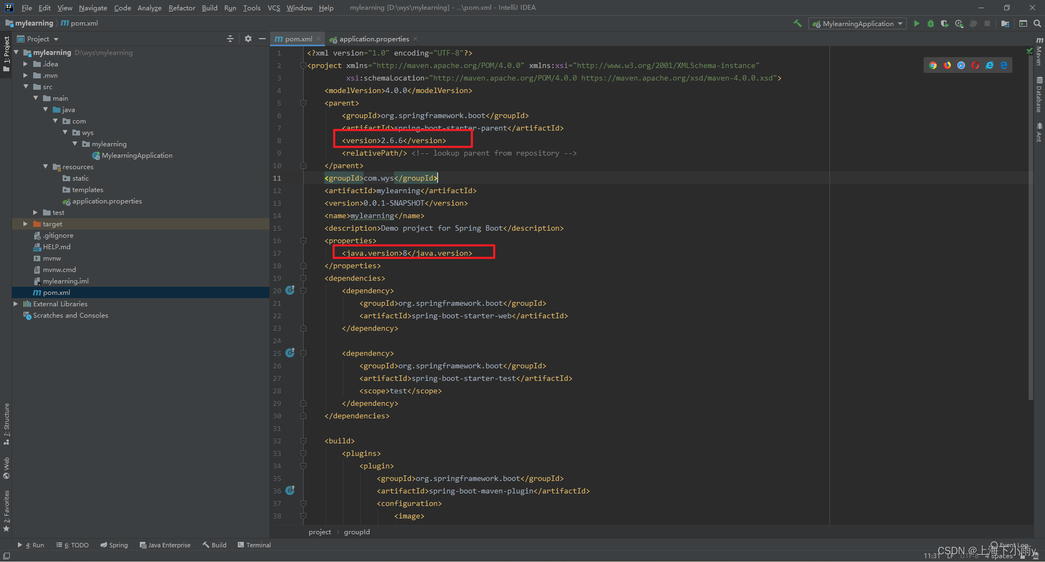Select the pom.xml editor tab

click(298, 39)
